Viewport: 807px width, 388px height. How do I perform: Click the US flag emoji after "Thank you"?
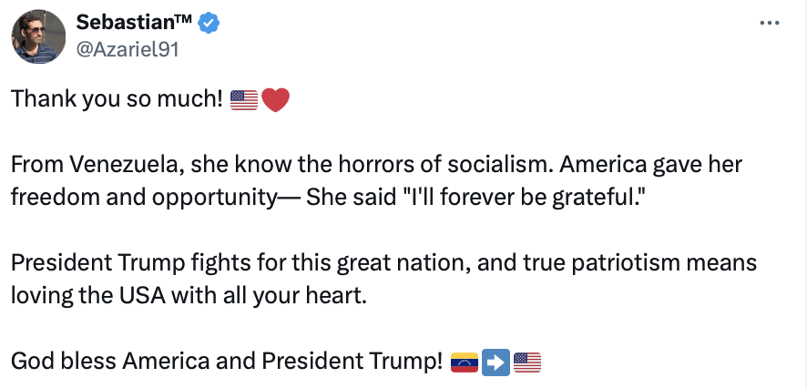tap(244, 100)
